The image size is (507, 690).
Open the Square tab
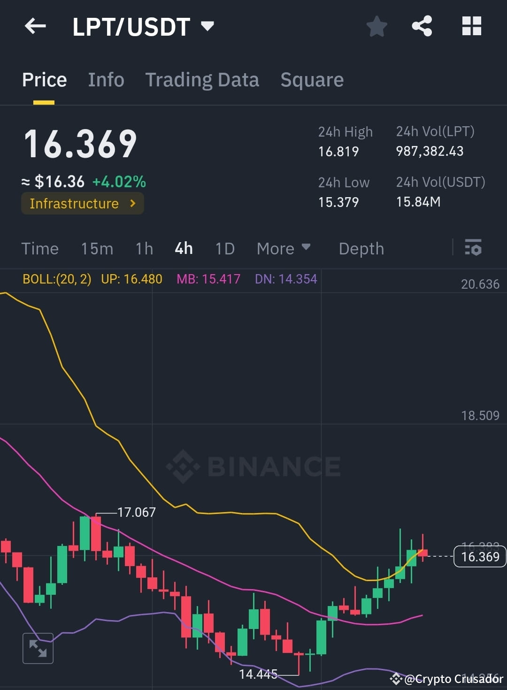click(312, 79)
